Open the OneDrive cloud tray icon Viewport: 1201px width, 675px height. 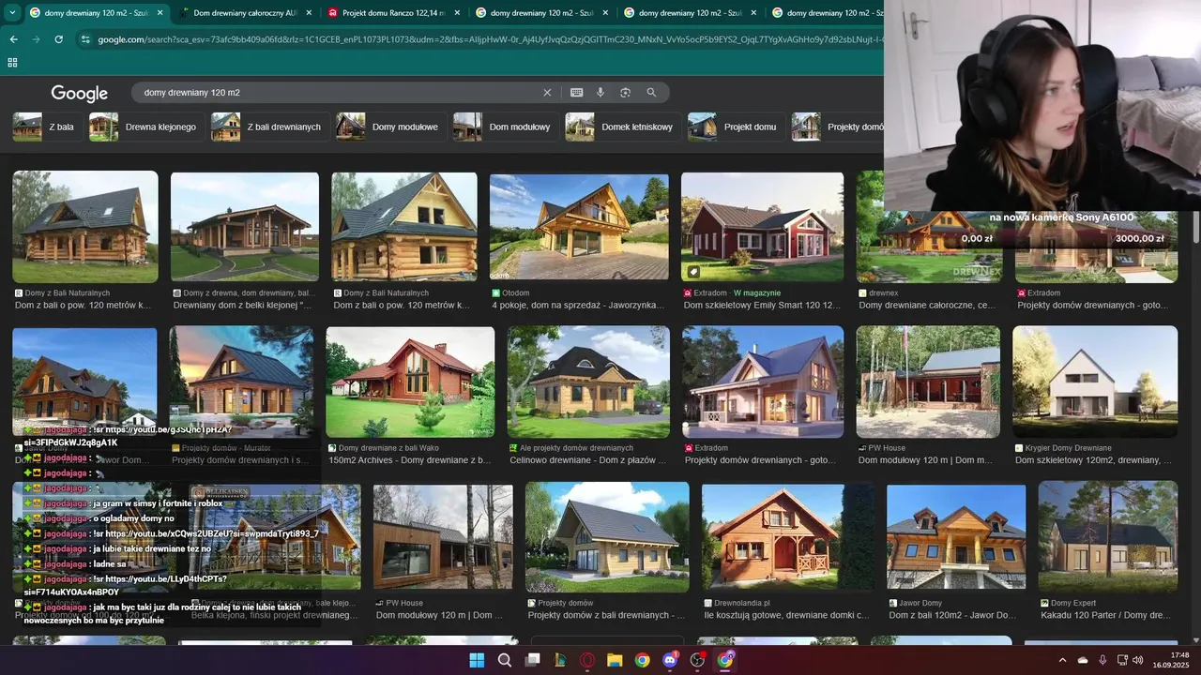click(x=1083, y=660)
